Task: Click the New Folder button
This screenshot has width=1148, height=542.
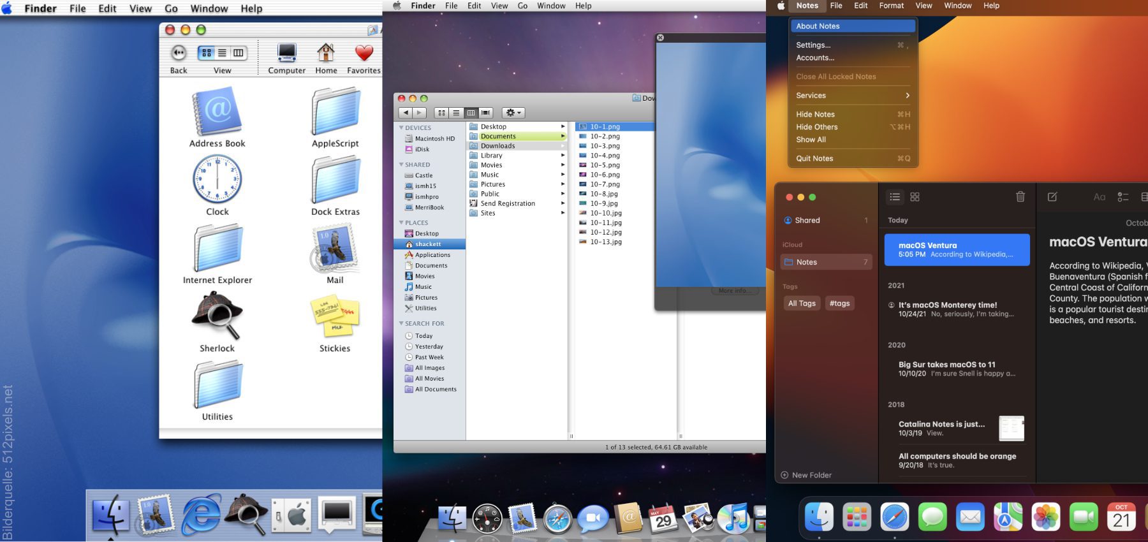Action: click(806, 475)
